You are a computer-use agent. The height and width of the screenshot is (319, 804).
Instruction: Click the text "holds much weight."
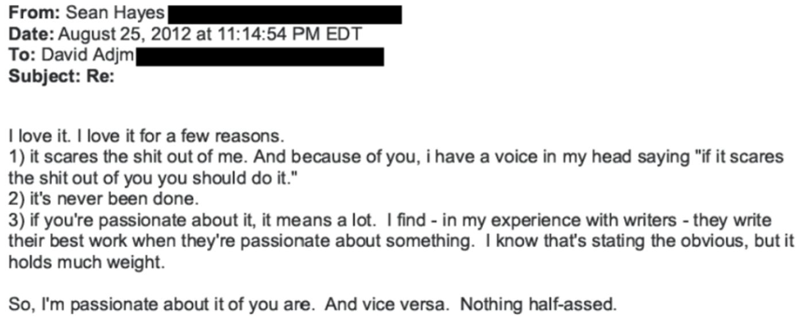click(86, 262)
